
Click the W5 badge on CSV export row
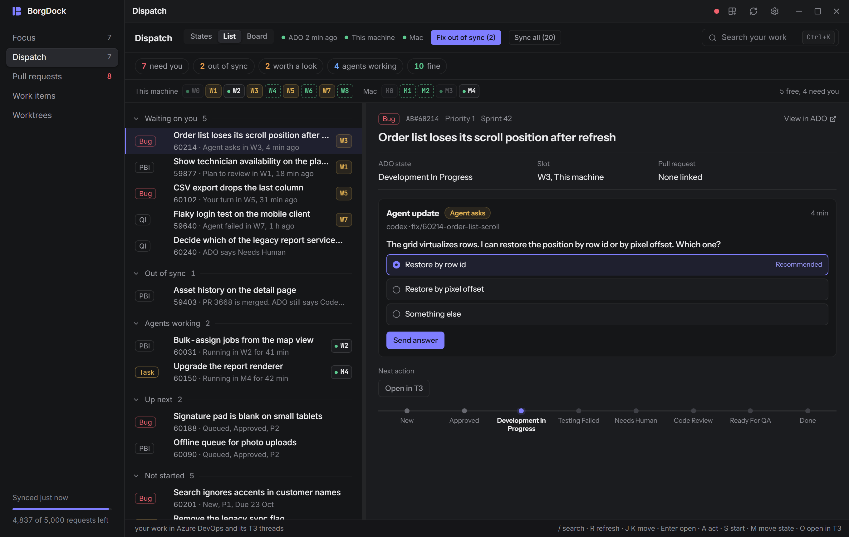pyautogui.click(x=343, y=193)
